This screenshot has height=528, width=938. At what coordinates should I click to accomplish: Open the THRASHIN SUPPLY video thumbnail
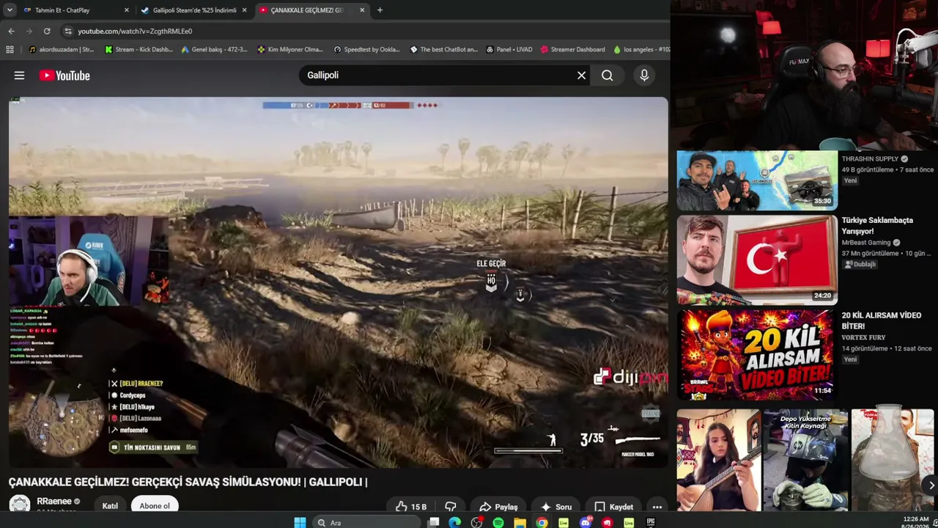[757, 180]
